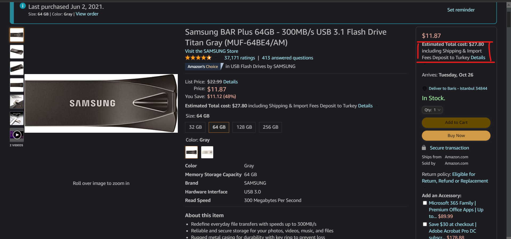Select the silver color swatch
Image resolution: width=511 pixels, height=239 pixels.
pyautogui.click(x=207, y=152)
